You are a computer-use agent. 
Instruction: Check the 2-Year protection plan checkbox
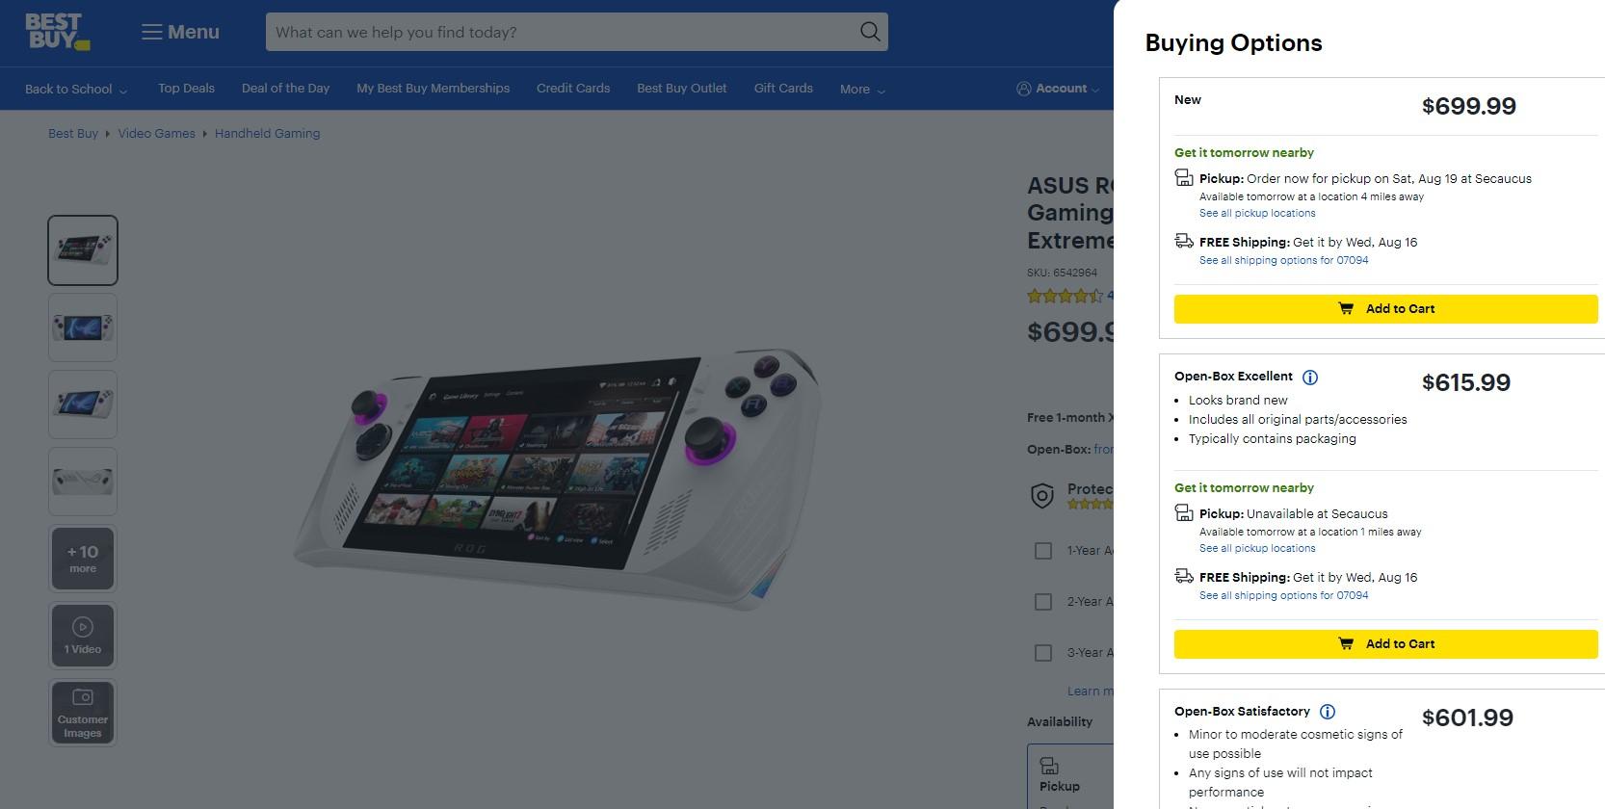(1043, 602)
